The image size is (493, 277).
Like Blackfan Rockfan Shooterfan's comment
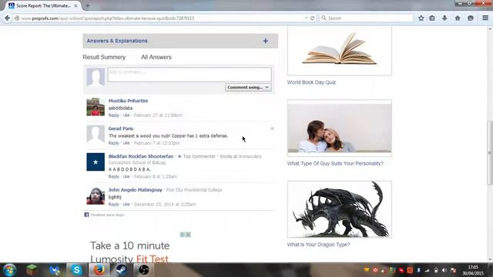126,176
